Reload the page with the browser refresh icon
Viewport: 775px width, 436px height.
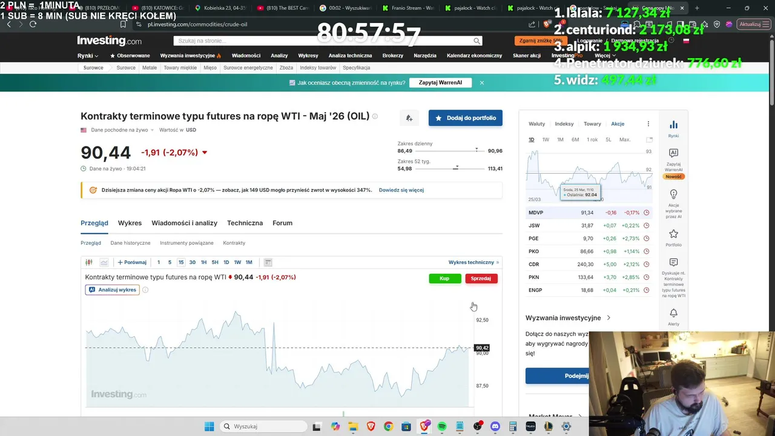pyautogui.click(x=33, y=24)
